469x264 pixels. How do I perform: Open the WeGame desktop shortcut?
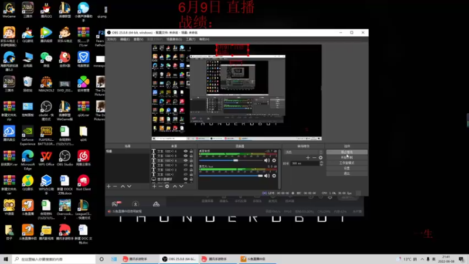coord(9,10)
